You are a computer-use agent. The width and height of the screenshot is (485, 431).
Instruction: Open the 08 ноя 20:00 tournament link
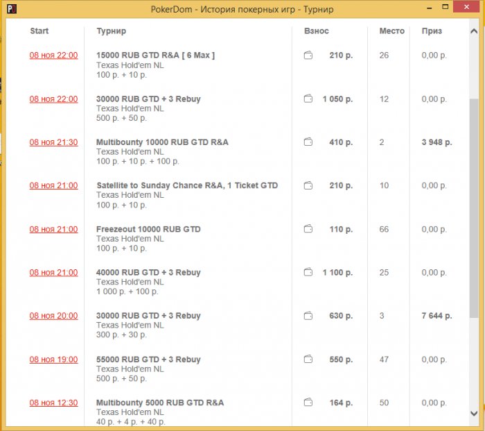point(53,316)
